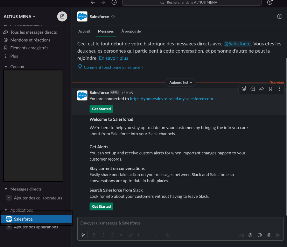Click the 15 h 45 timestamp
The width and height of the screenshot is (287, 247).
[x=127, y=93]
